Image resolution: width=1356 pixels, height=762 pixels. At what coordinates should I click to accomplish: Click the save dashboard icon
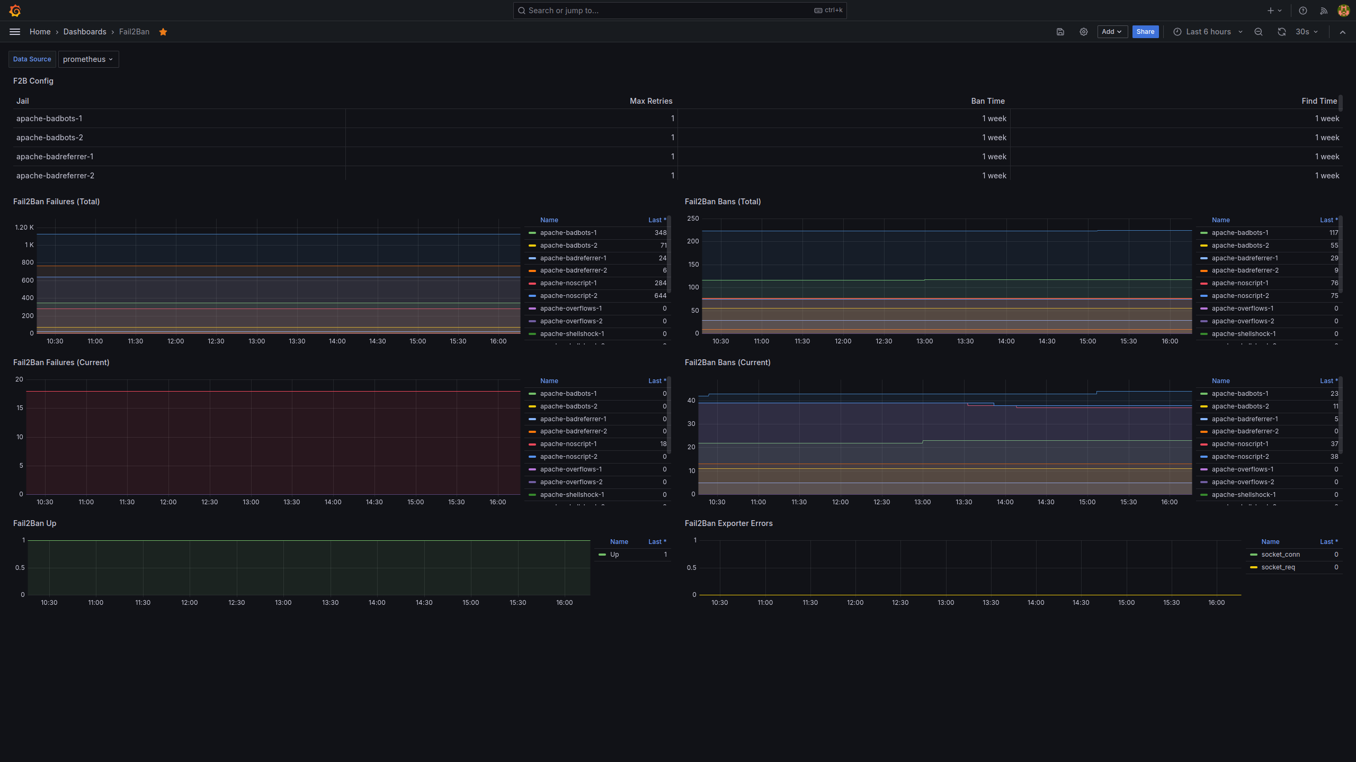tap(1060, 32)
